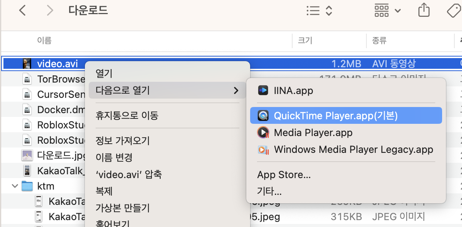Open the 다음으로 열기 submenu
The width and height of the screenshot is (462, 227).
pyautogui.click(x=167, y=91)
